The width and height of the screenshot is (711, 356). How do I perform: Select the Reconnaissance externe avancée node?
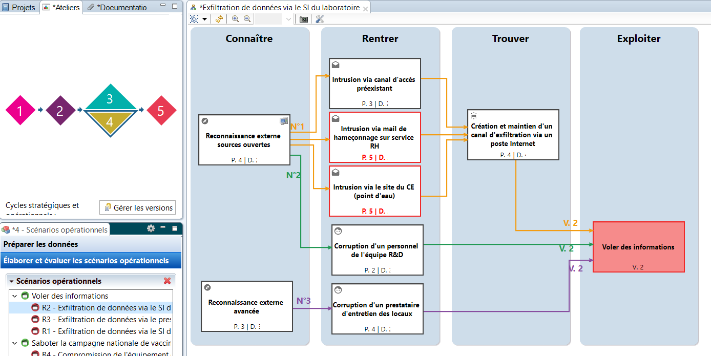point(246,306)
